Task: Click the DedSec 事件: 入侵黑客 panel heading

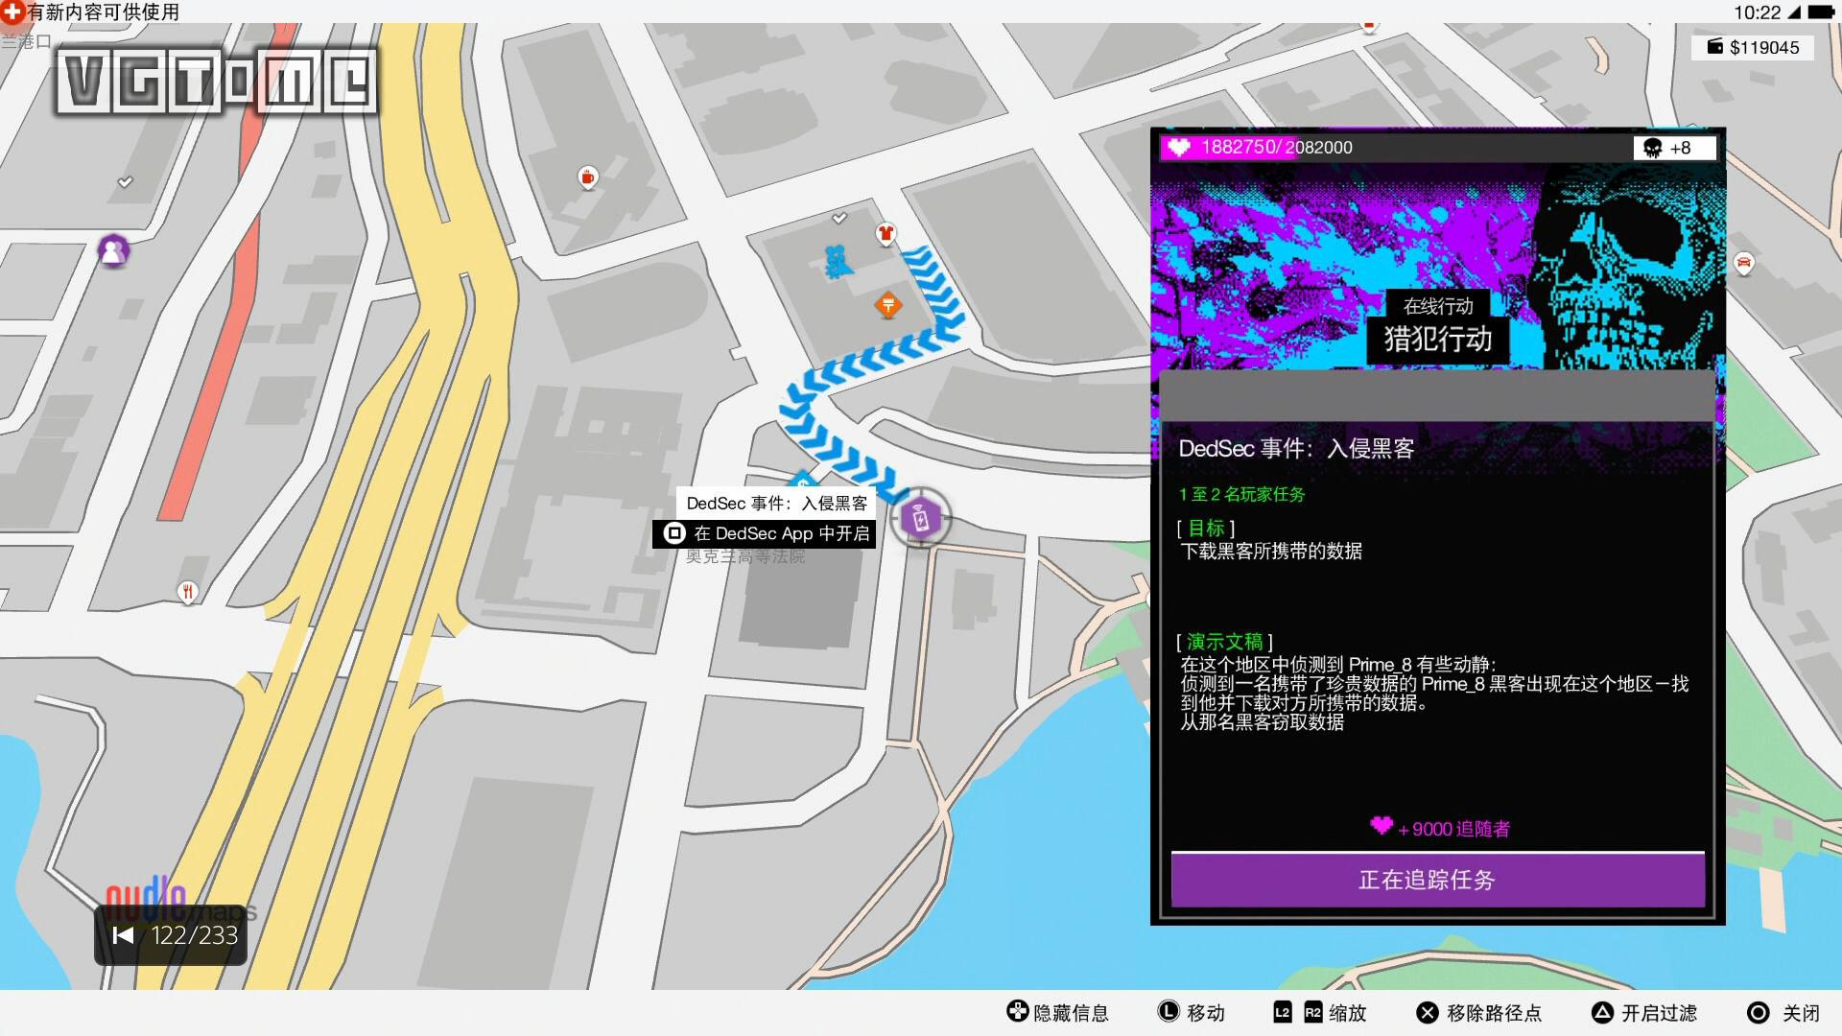Action: (1296, 449)
